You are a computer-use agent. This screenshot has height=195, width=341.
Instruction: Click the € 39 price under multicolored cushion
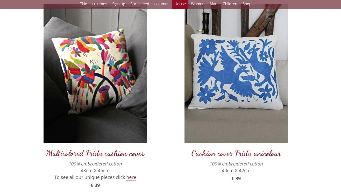click(x=95, y=185)
